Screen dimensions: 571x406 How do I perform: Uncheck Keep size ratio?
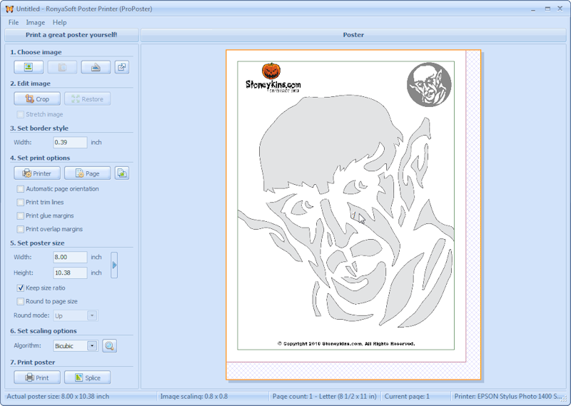21,288
